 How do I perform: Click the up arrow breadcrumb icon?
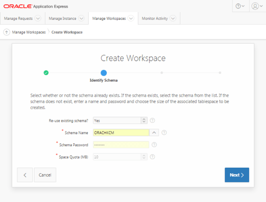[7, 32]
